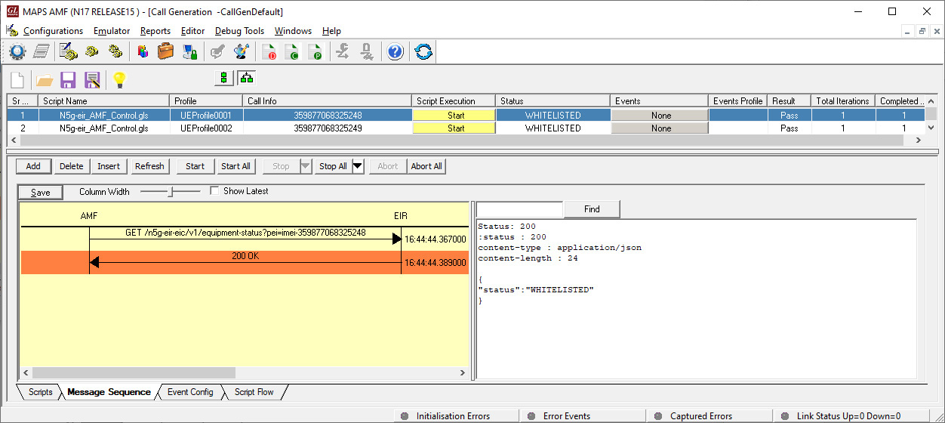Create a new file with blank page icon
The width and height of the screenshot is (945, 423).
click(x=17, y=79)
